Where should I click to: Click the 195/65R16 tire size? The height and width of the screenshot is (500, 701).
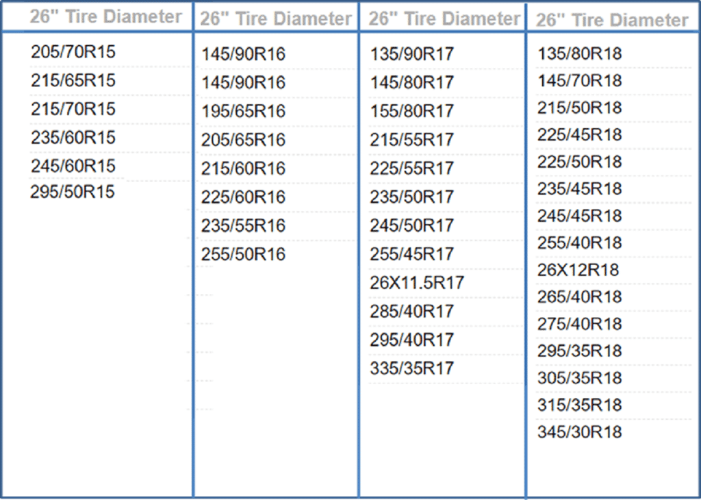[x=243, y=112]
